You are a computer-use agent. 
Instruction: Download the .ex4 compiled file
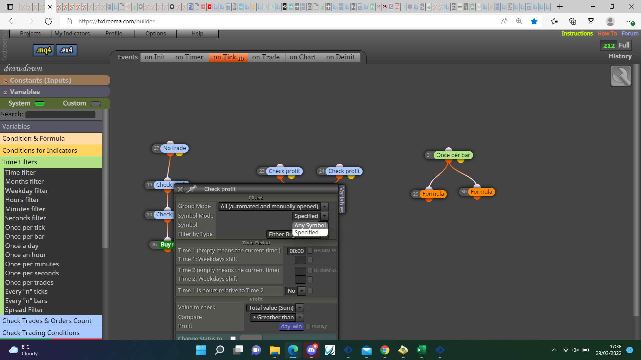[x=66, y=50]
